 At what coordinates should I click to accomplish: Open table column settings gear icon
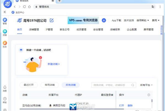149,95
